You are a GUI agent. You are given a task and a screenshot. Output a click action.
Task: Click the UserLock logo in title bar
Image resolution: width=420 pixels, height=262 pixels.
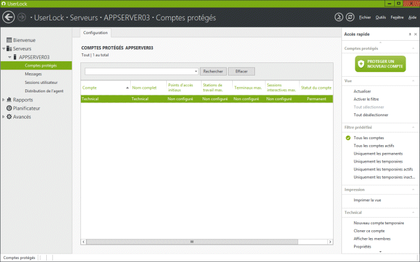(4, 4)
